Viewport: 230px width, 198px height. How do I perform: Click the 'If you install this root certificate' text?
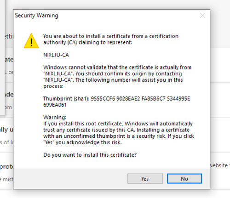click(x=118, y=124)
